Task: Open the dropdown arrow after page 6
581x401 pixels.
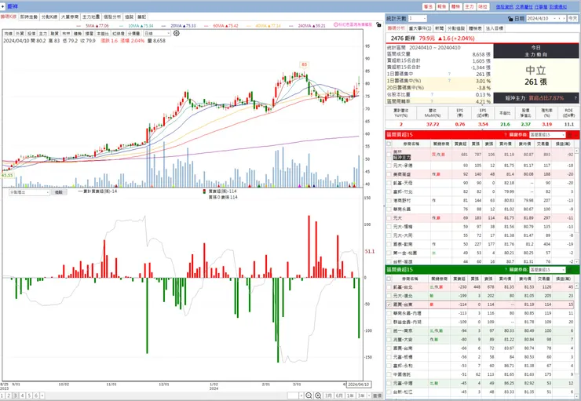Action: click(42, 396)
